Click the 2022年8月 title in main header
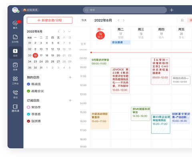The image size is (192, 157). point(103,20)
